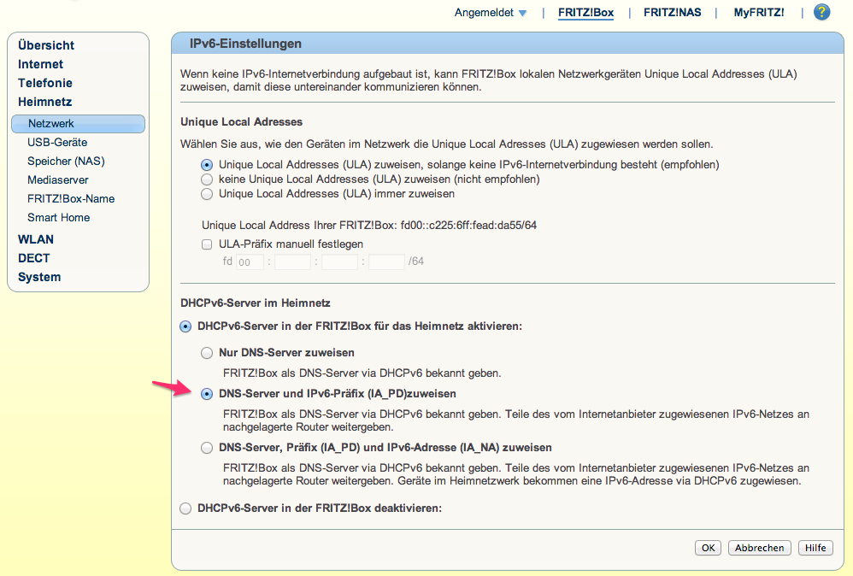Go to the FRITZ!Box tab
The width and height of the screenshot is (853, 576).
[585, 13]
